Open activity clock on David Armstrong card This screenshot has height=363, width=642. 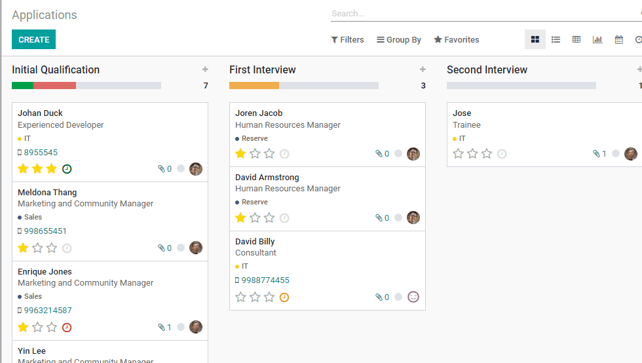(x=284, y=218)
